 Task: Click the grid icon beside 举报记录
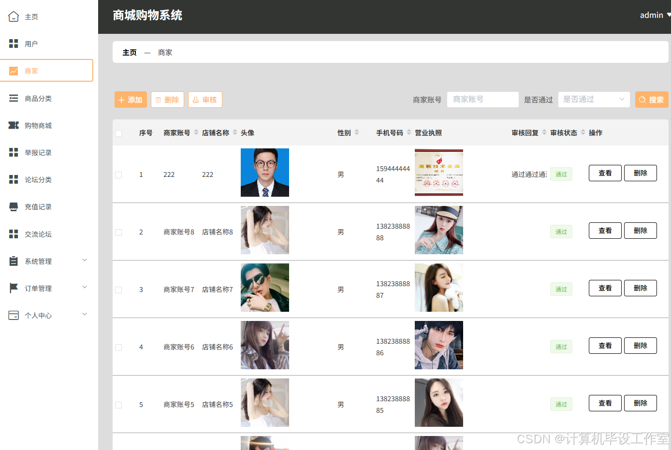click(14, 152)
